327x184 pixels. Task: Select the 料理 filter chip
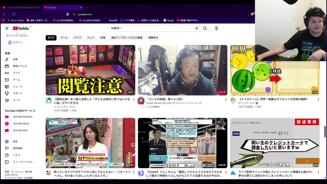[103, 38]
